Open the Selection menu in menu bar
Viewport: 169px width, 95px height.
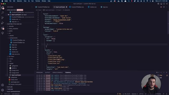[x=19, y=1]
